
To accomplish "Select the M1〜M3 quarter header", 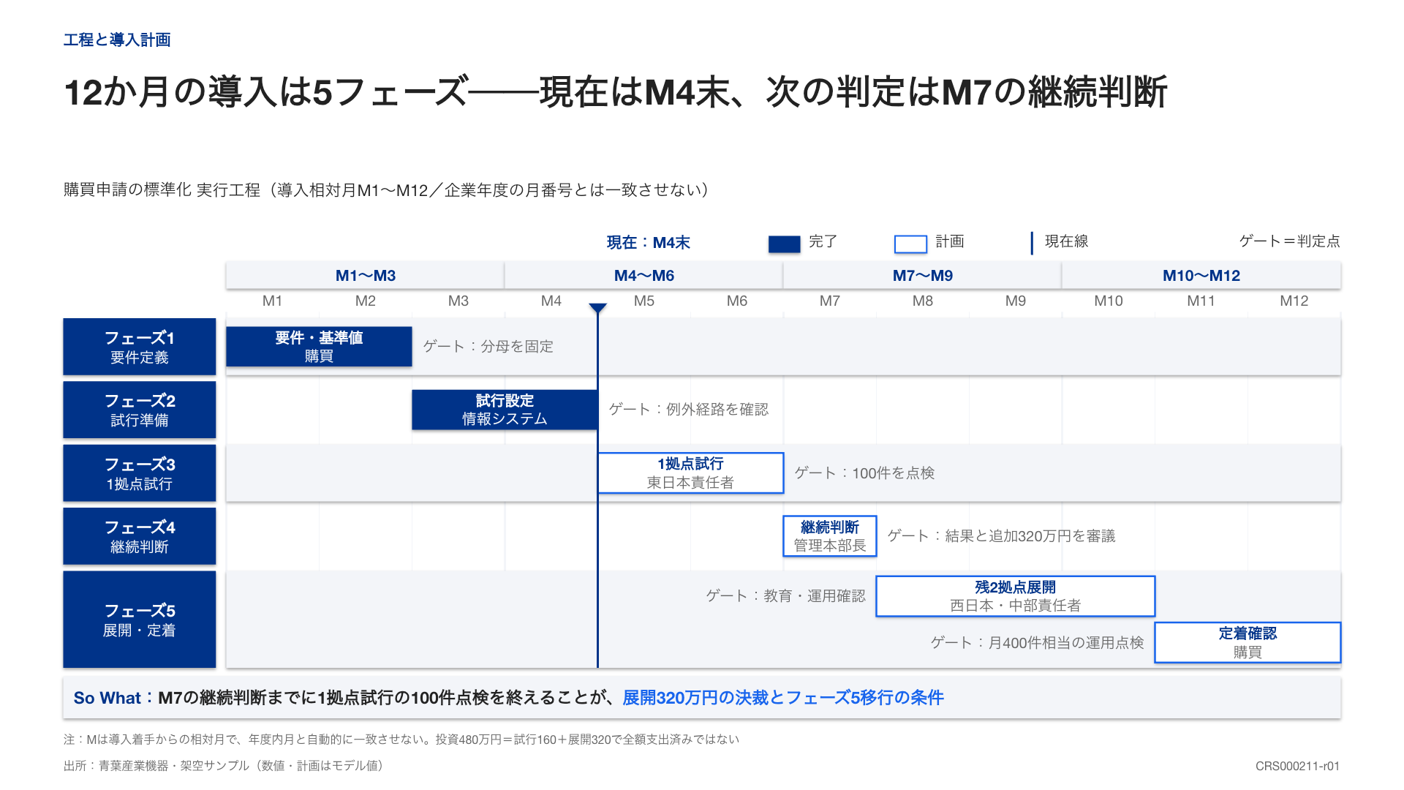I will pos(365,276).
